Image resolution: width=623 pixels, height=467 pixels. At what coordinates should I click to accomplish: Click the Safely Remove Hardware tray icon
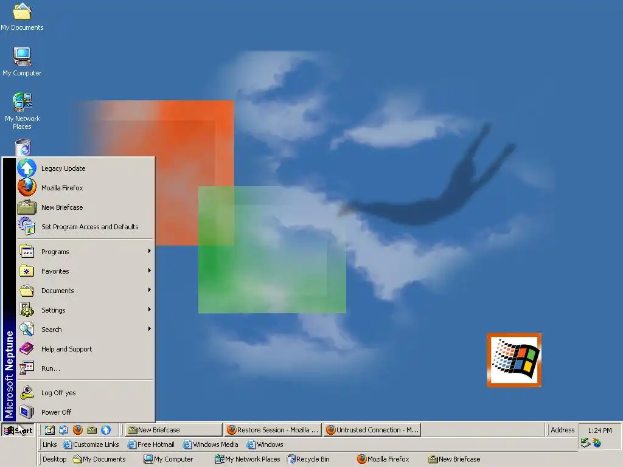pyautogui.click(x=585, y=443)
